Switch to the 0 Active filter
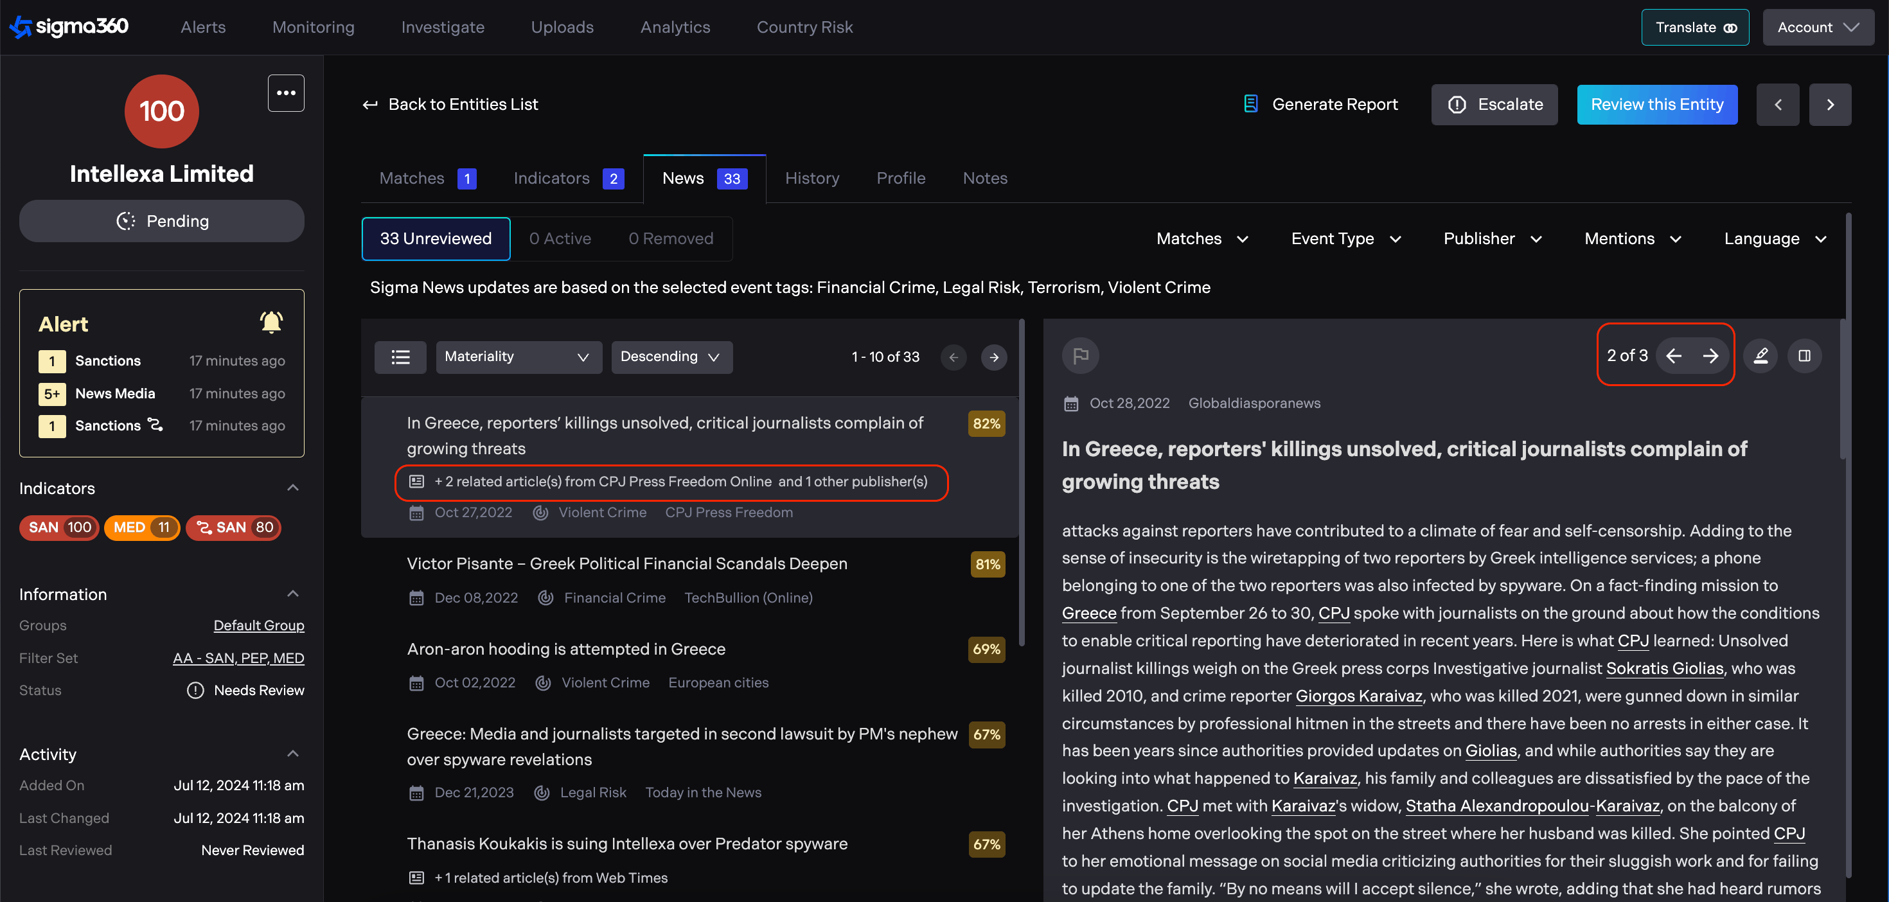This screenshot has width=1889, height=902. tap(560, 239)
